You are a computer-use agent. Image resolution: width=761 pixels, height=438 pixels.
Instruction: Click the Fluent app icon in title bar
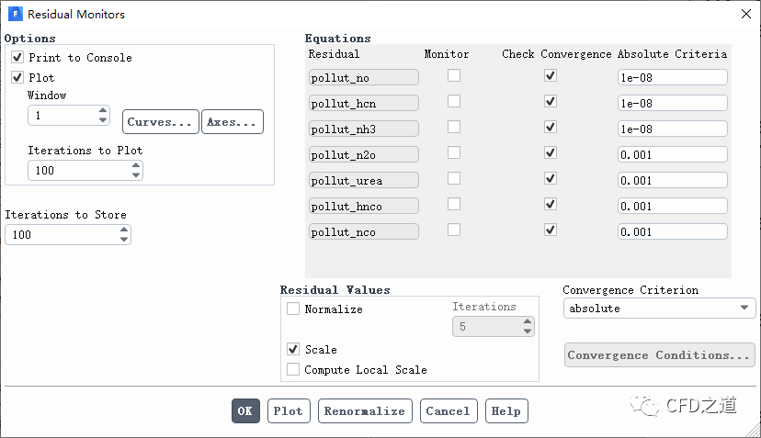pyautogui.click(x=15, y=15)
